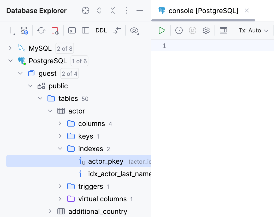
Task: Open query execution history clock icon
Action: (x=179, y=30)
